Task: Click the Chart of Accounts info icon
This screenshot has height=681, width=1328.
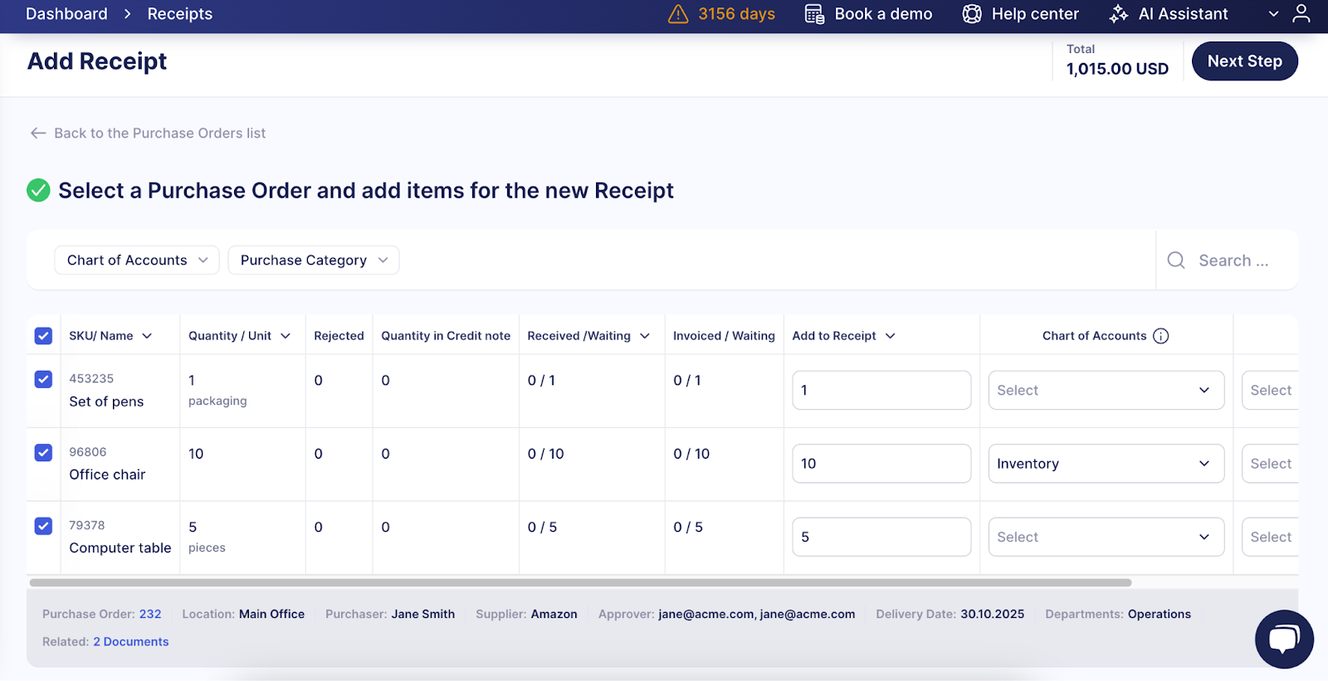Action: (x=1161, y=336)
